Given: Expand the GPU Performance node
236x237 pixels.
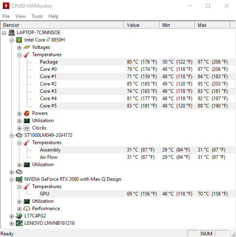Looking at the screenshot, I should [19, 209].
